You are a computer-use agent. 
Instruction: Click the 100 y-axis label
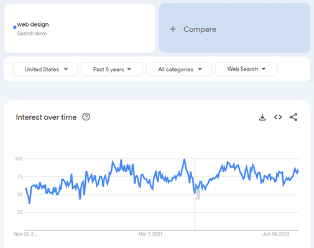[19, 159]
